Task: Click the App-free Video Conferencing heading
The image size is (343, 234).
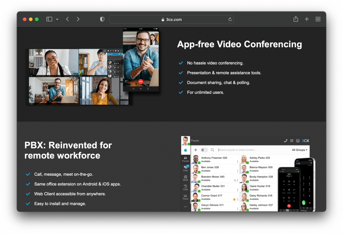Action: (x=239, y=44)
